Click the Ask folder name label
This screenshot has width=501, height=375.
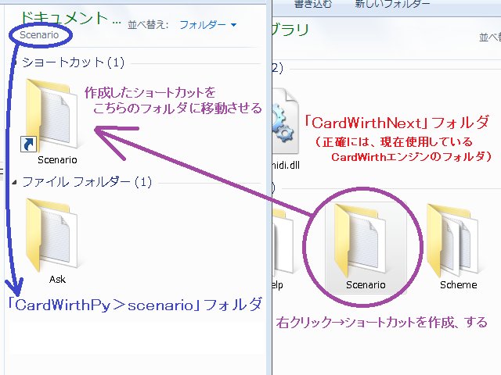[x=57, y=280]
